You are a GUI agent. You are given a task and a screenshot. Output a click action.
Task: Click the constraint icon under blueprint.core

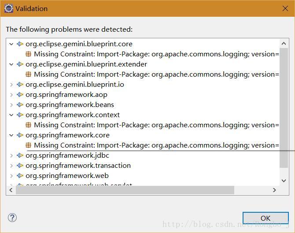point(29,54)
